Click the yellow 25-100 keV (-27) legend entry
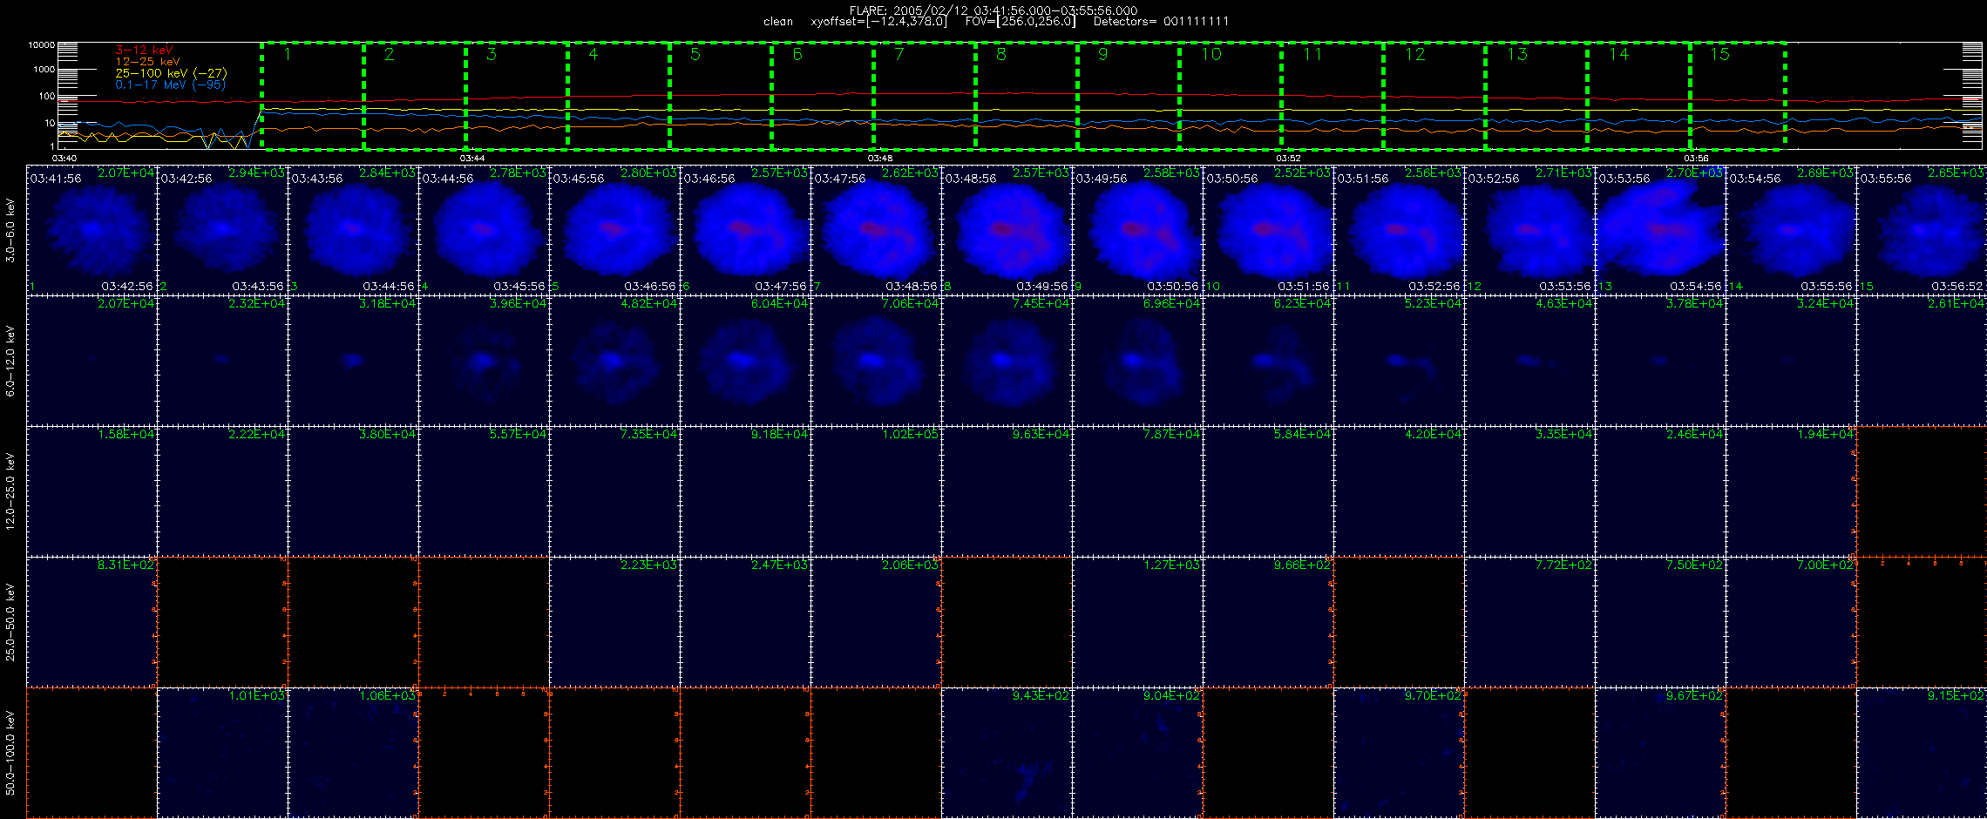Screen dimensions: 1987x819 [x=171, y=73]
